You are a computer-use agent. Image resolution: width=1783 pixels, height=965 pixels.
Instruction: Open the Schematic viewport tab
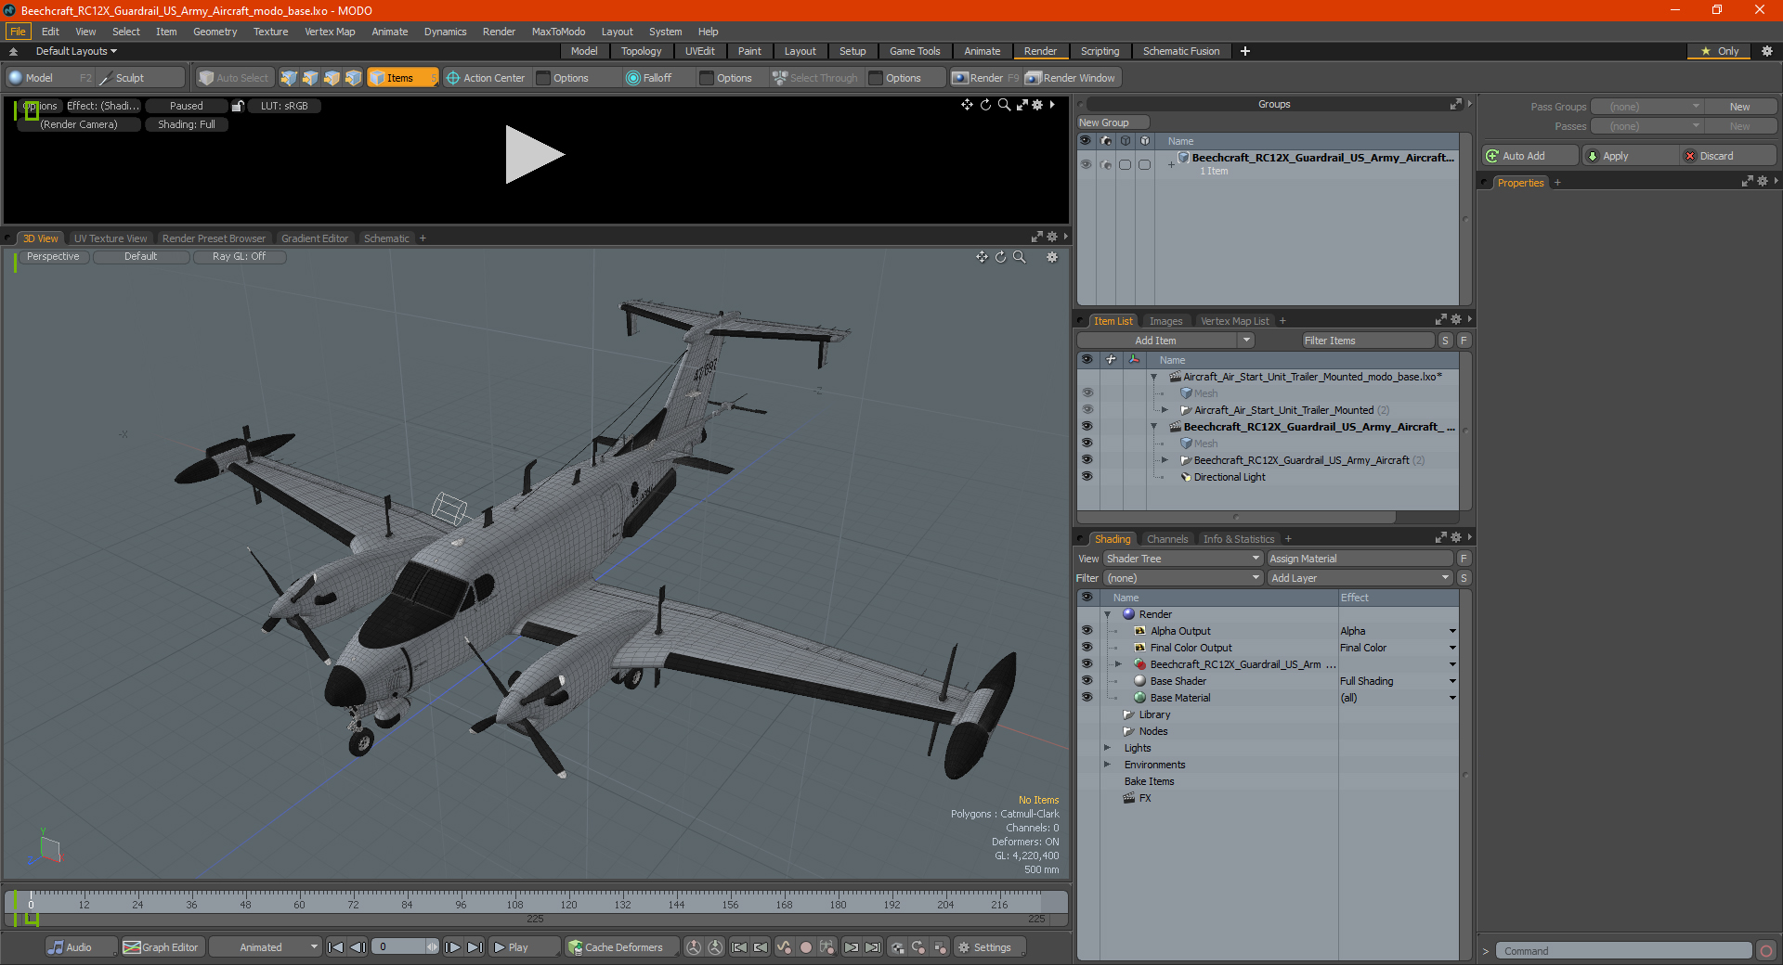[x=386, y=238]
